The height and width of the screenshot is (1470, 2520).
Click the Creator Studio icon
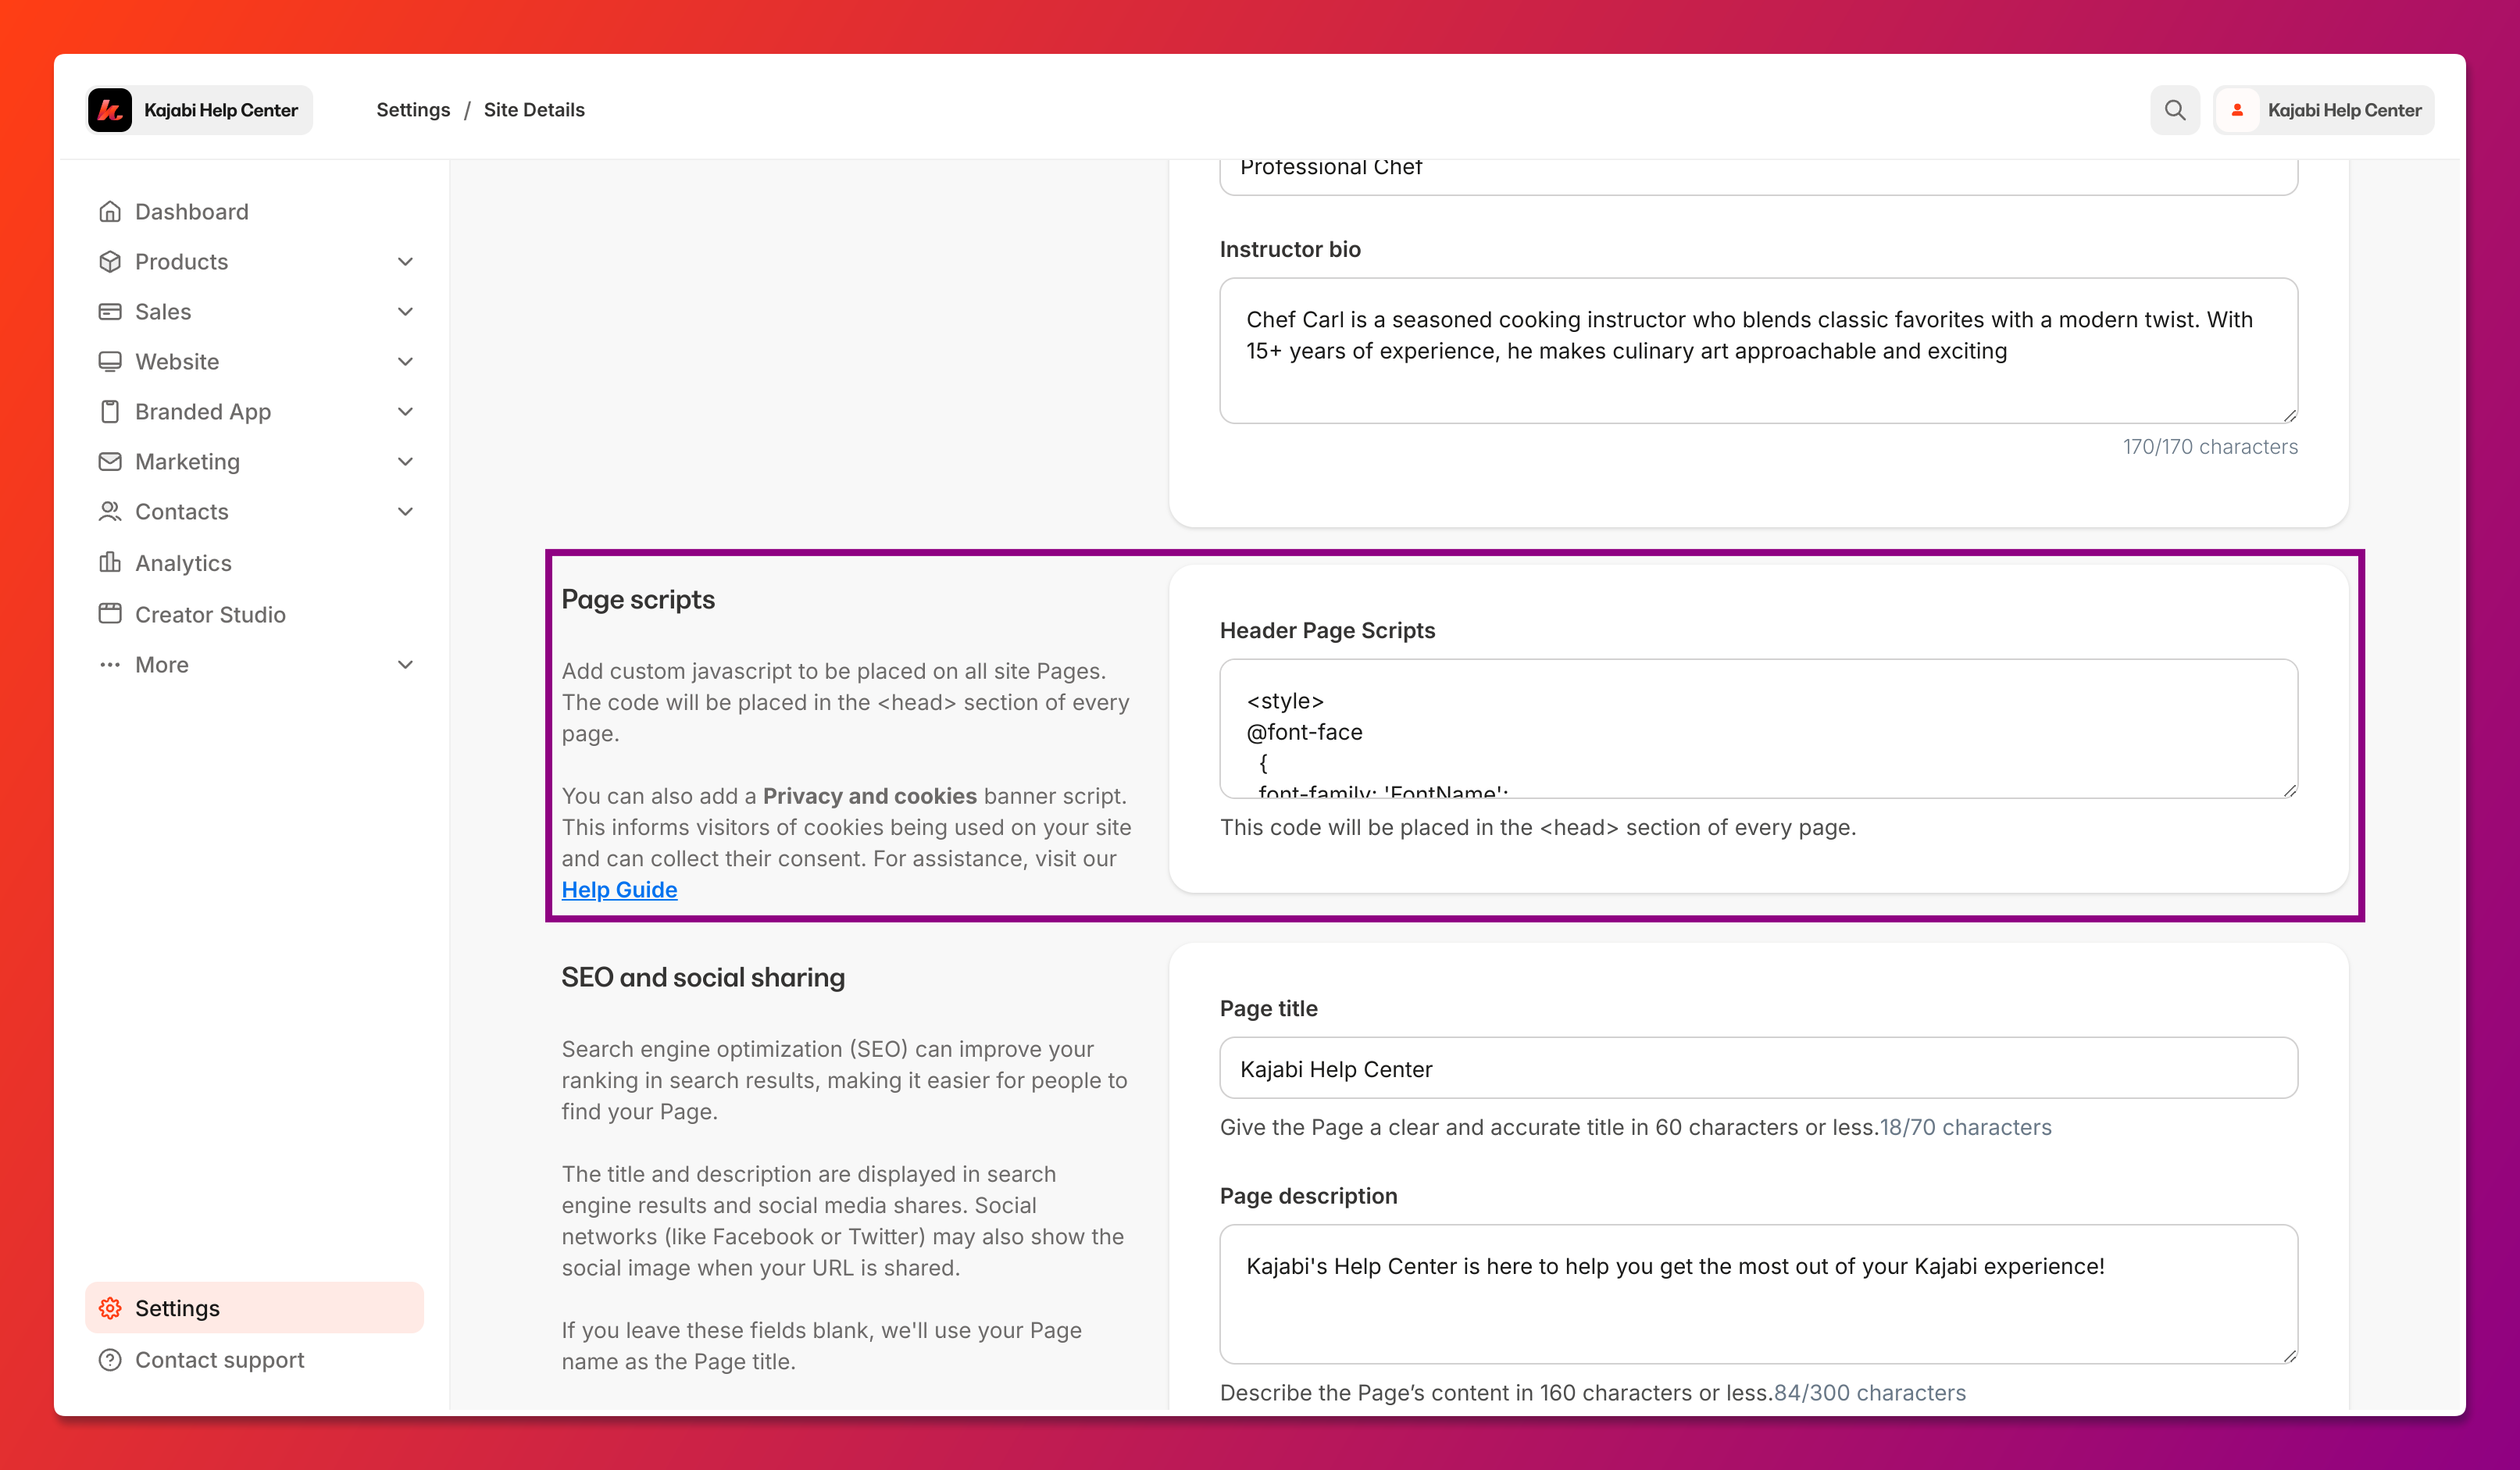tap(110, 614)
